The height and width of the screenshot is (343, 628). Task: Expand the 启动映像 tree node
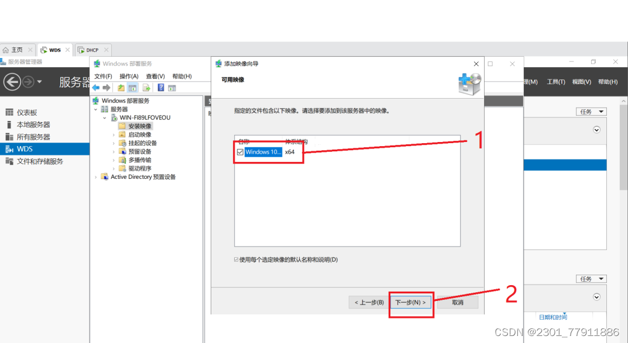point(114,135)
